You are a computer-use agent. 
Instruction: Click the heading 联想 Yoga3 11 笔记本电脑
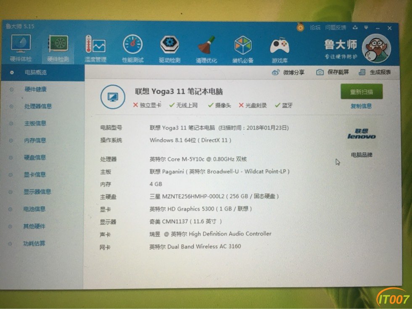click(x=179, y=92)
